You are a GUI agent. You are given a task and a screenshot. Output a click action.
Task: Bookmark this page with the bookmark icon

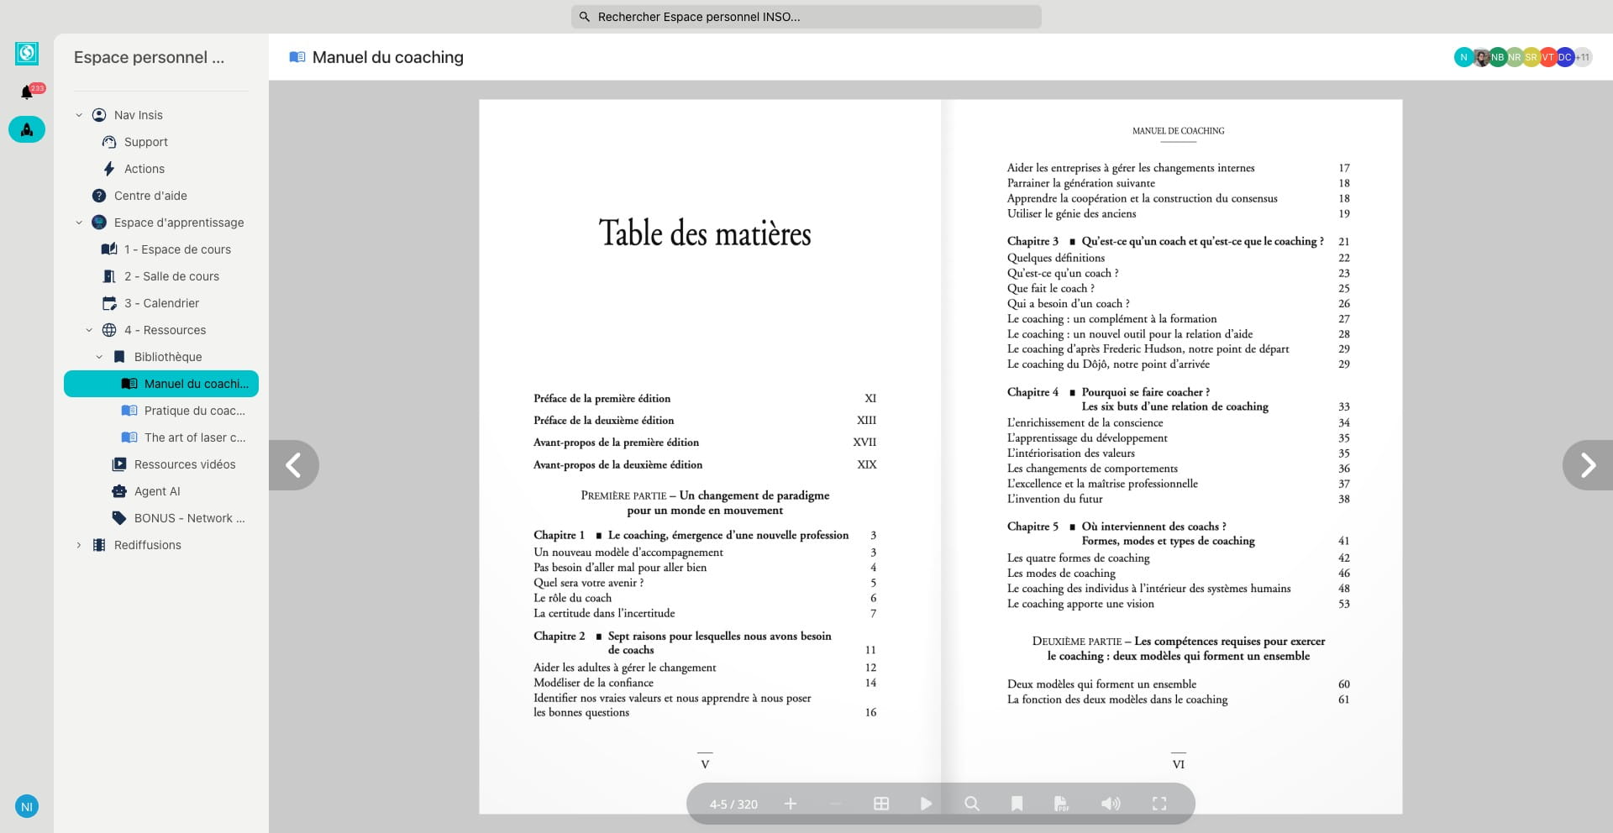(x=1017, y=804)
